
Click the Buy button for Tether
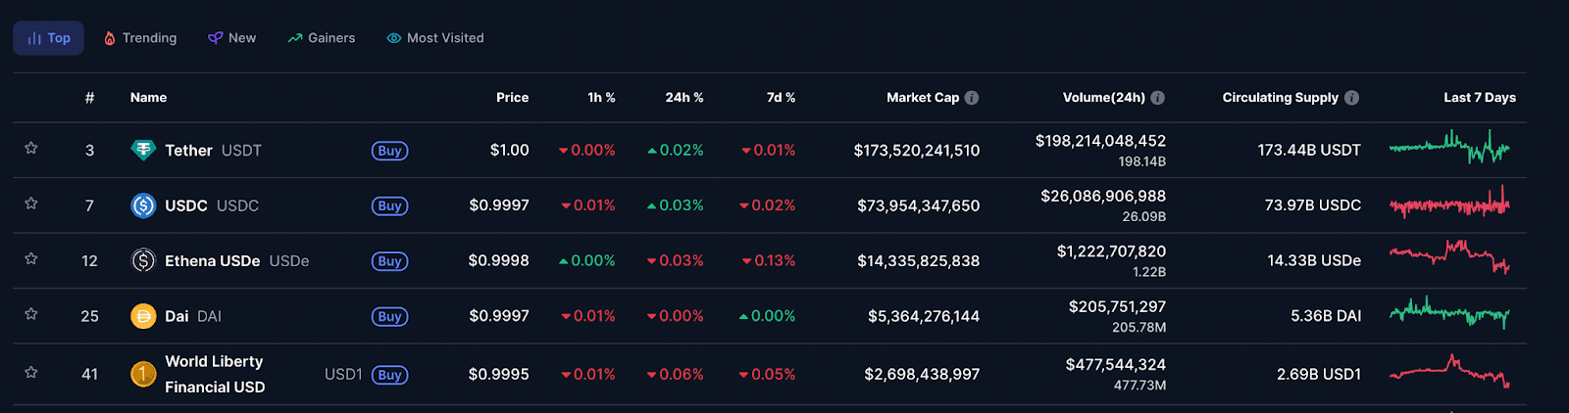(x=389, y=151)
